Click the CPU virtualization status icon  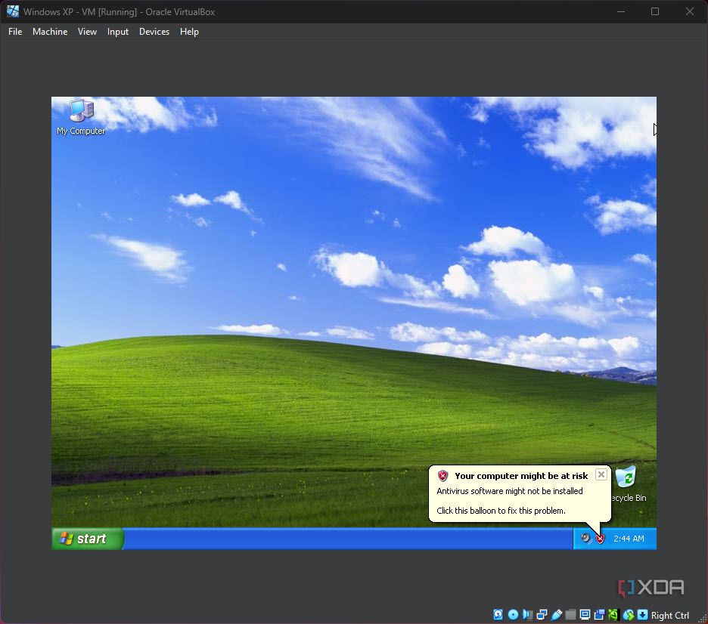pos(613,614)
